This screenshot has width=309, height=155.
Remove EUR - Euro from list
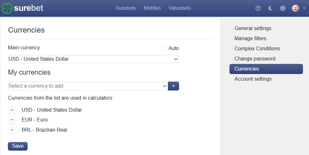click(x=12, y=120)
